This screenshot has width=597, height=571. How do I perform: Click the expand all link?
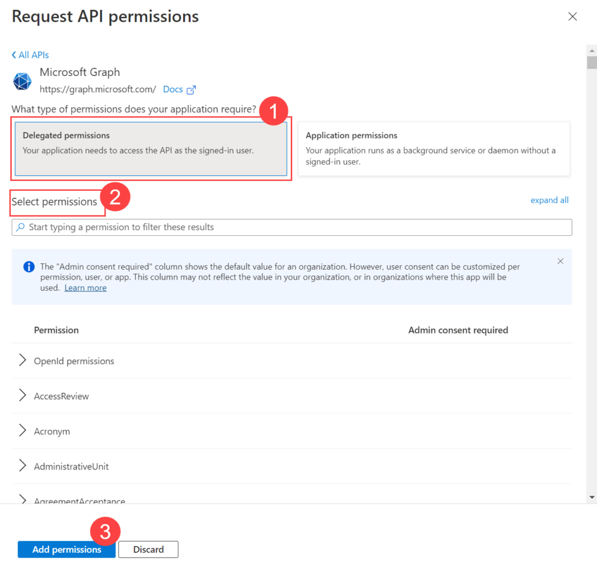pyautogui.click(x=549, y=200)
